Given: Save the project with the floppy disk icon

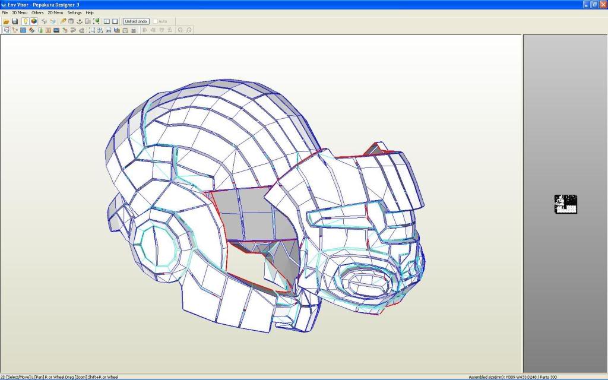Looking at the screenshot, I should tap(15, 21).
